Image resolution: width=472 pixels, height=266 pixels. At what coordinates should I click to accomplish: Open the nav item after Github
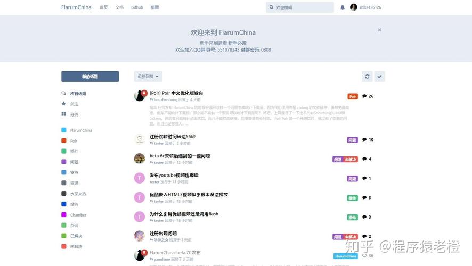154,7
